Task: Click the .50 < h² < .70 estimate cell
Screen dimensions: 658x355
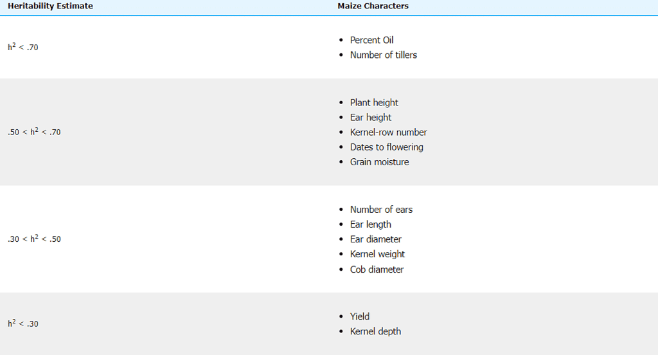Action: point(34,132)
